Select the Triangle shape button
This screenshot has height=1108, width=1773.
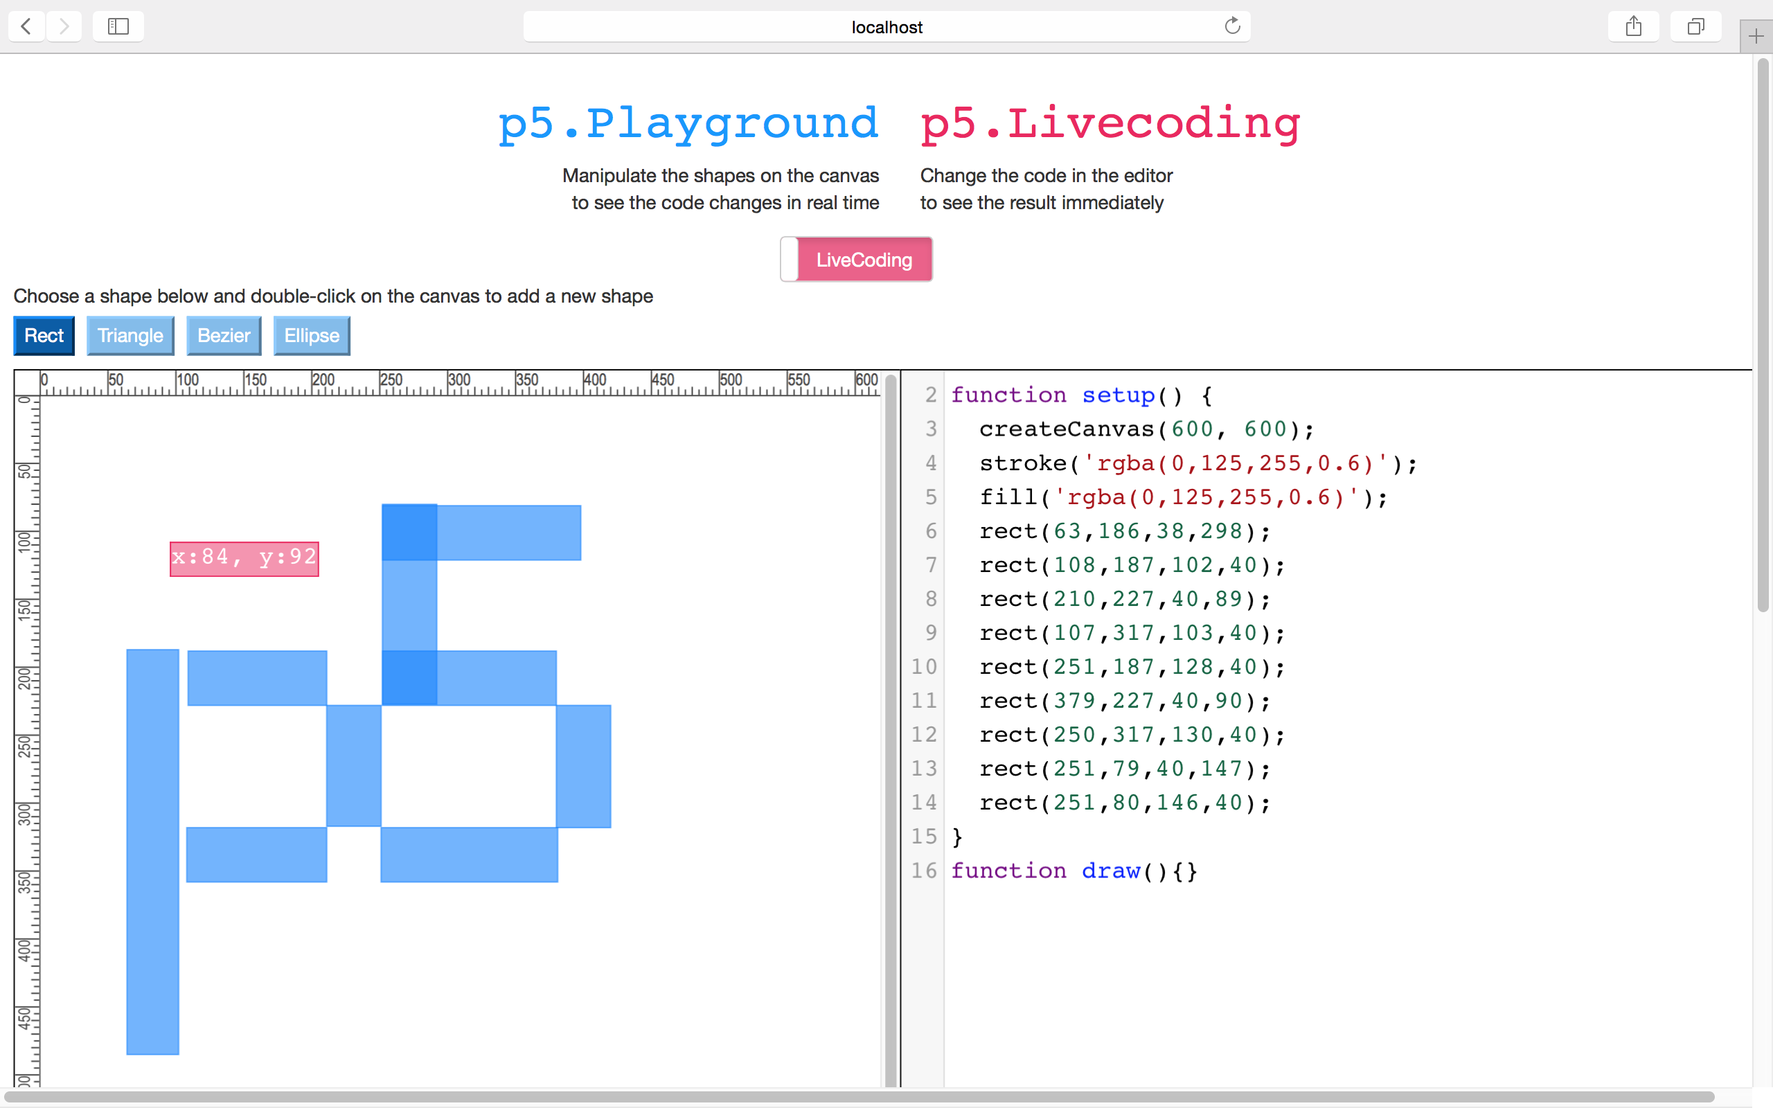tap(130, 336)
